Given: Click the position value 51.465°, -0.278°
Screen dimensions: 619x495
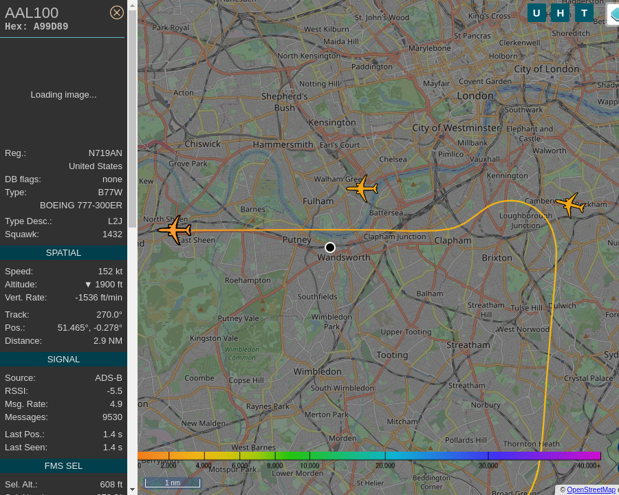Looking at the screenshot, I should [x=90, y=328].
